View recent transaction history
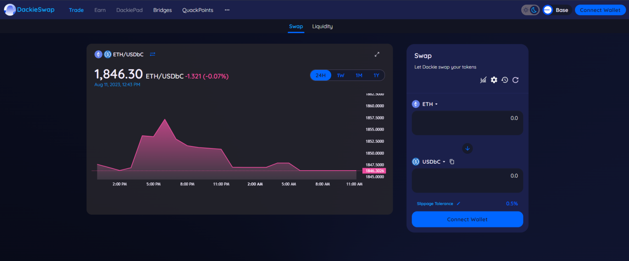 505,80
